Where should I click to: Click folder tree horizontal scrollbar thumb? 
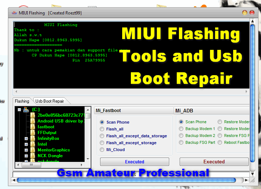click(x=31, y=165)
